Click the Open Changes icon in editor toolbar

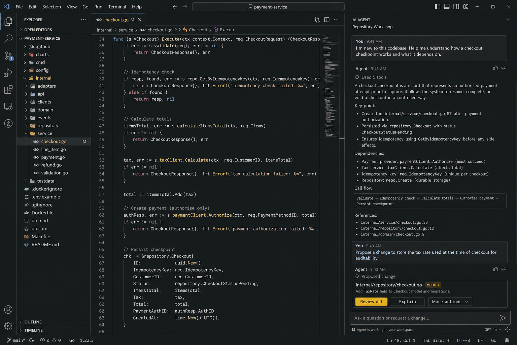(317, 20)
